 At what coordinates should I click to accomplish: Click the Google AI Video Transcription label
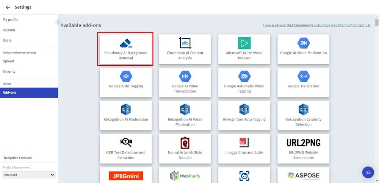(x=185, y=89)
